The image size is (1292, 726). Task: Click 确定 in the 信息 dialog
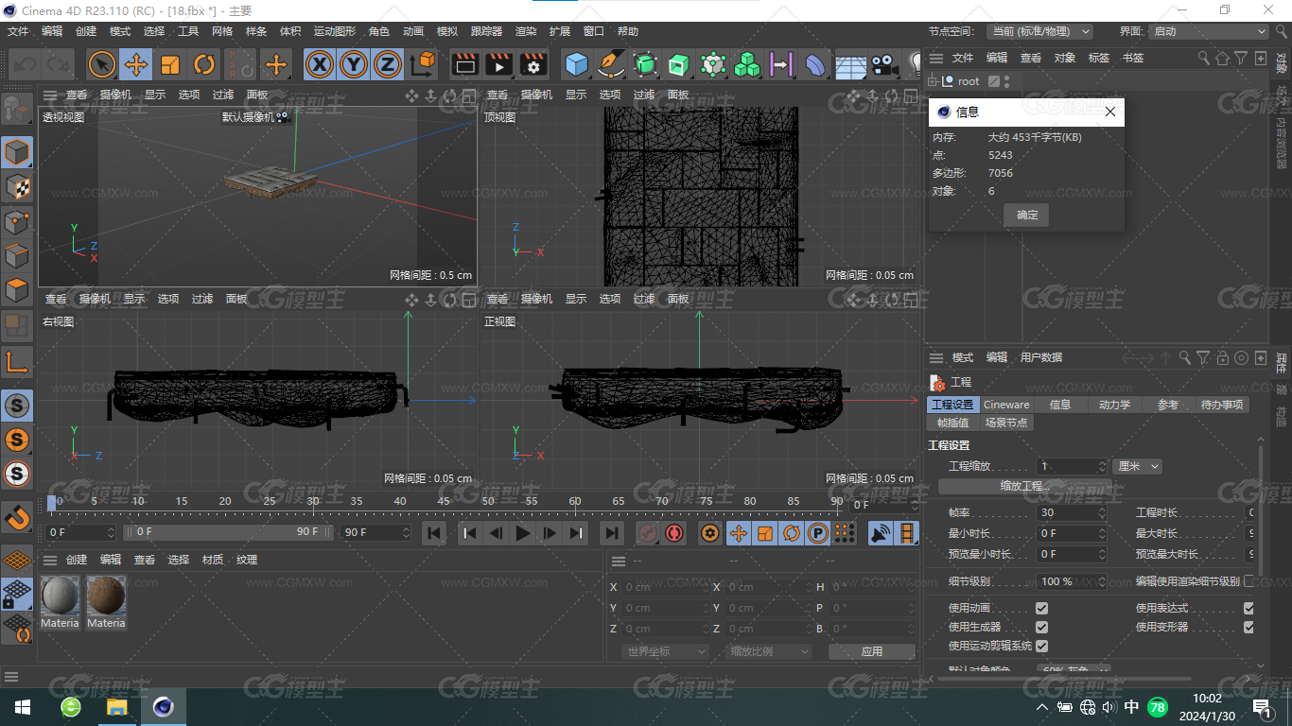tap(1027, 215)
